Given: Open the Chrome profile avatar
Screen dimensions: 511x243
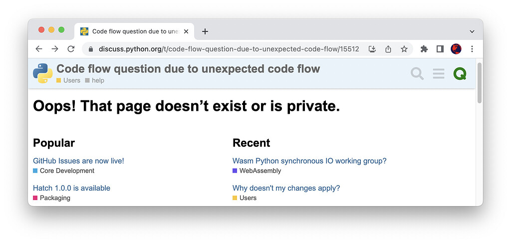Looking at the screenshot, I should [456, 49].
